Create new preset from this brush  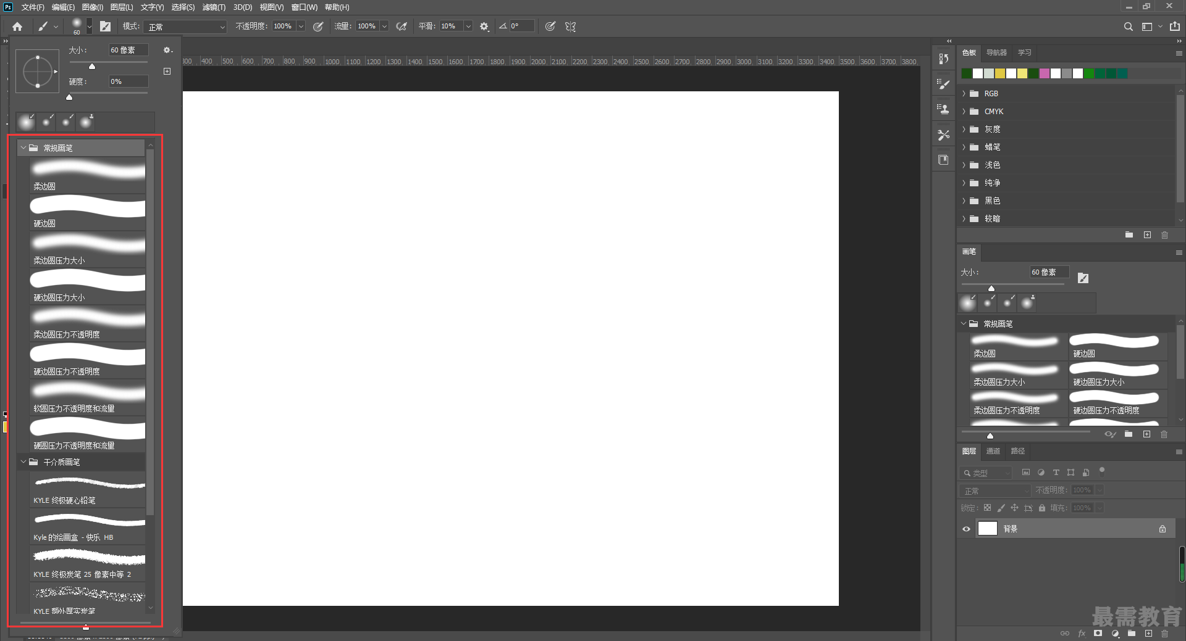point(167,72)
